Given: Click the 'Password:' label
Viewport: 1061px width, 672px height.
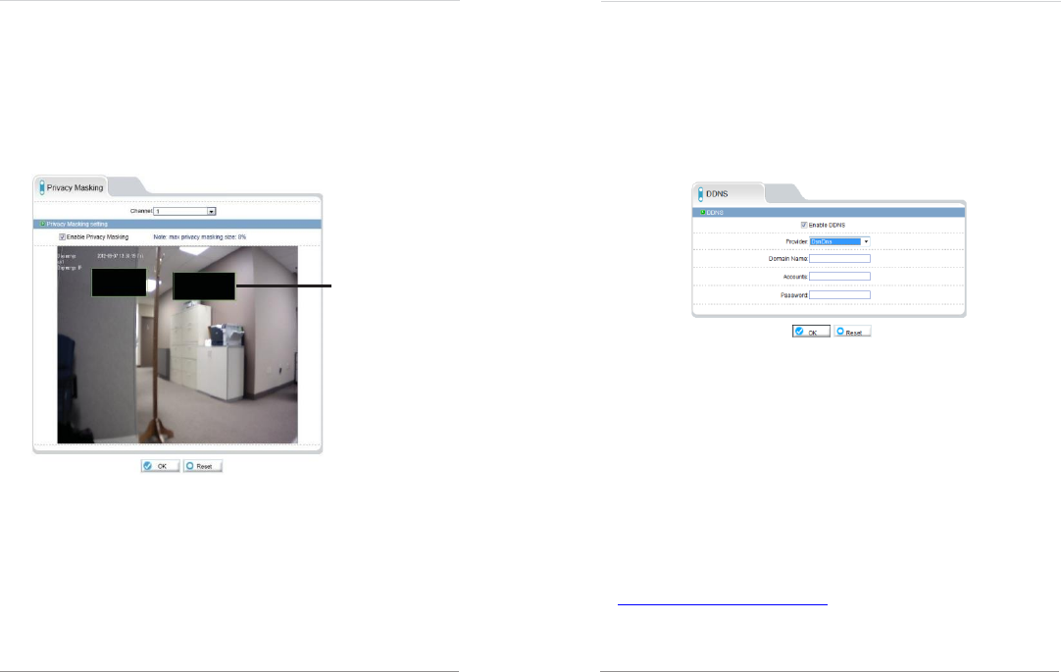Looking at the screenshot, I should pyautogui.click(x=794, y=295).
